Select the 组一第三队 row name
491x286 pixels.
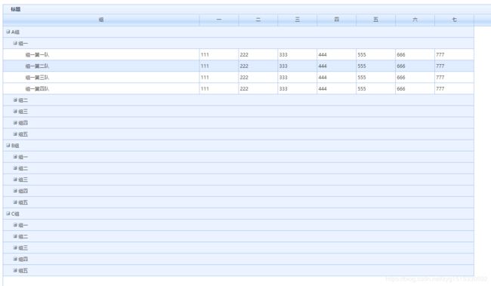pyautogui.click(x=37, y=77)
